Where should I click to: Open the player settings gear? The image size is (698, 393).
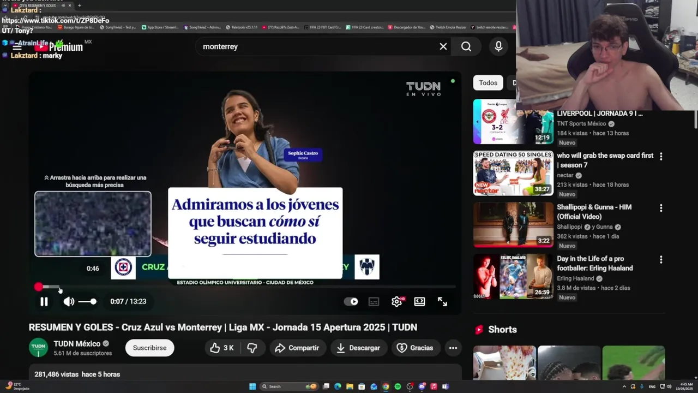397,301
